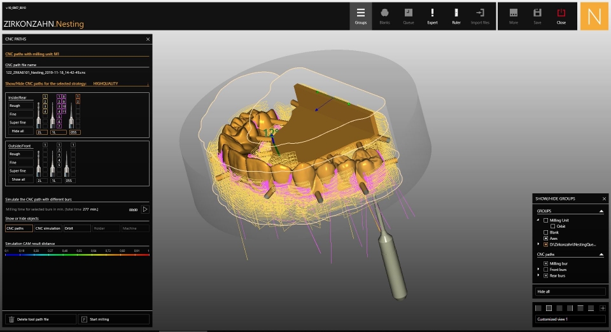
Task: Click the Simulation CAM result distance color scale
Action: point(77,255)
